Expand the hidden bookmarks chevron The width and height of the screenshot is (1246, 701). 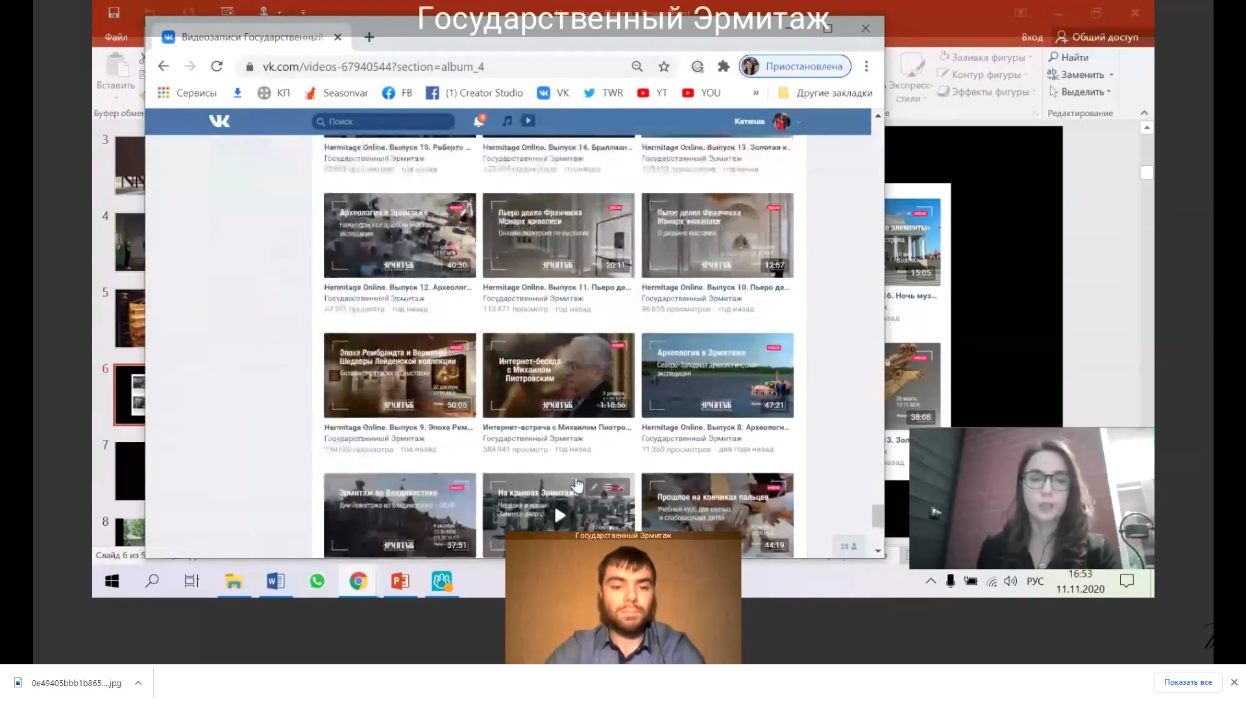(x=755, y=93)
